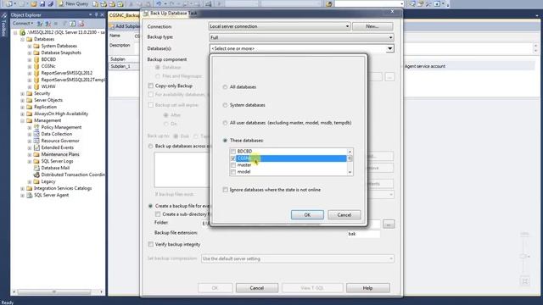Select the All user databases radio button

225,123
